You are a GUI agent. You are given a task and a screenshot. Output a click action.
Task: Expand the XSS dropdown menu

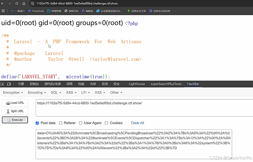coord(71,93)
